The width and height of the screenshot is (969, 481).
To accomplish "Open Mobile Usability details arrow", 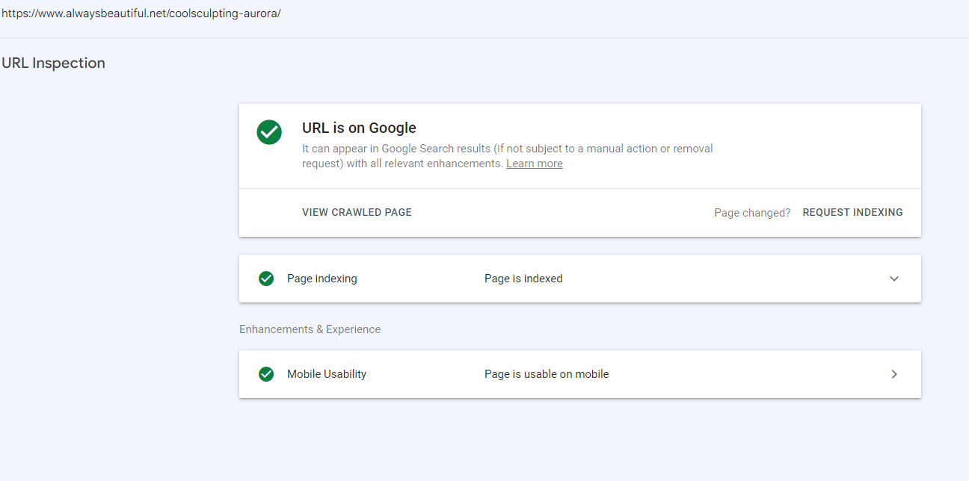I will click(894, 374).
